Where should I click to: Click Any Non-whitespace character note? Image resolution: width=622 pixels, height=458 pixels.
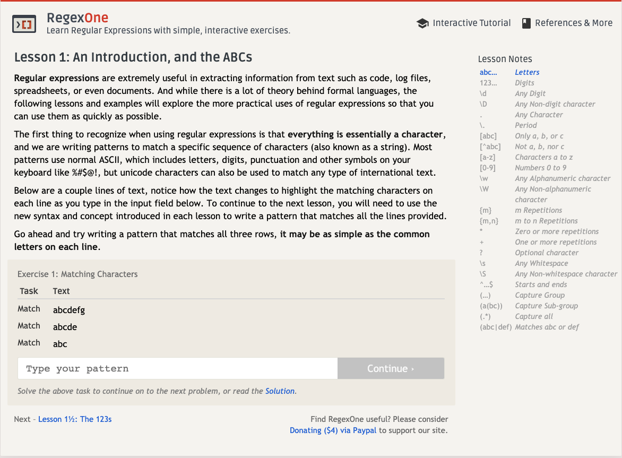[x=566, y=274]
